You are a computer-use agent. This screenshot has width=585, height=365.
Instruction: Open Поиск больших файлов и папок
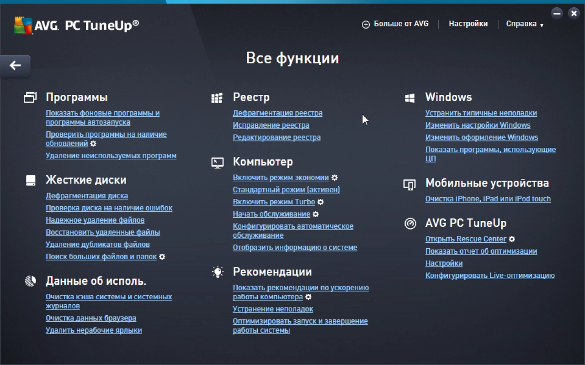(101, 257)
